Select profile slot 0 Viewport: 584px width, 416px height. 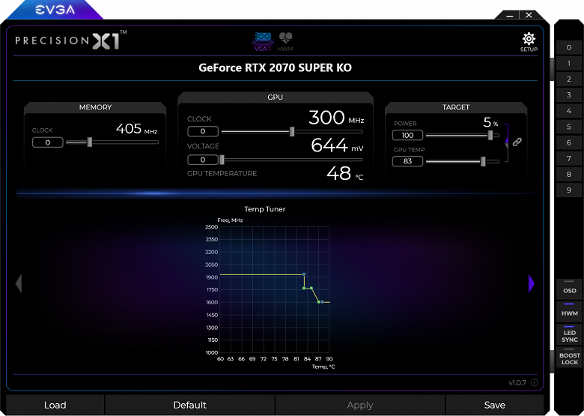coord(569,47)
